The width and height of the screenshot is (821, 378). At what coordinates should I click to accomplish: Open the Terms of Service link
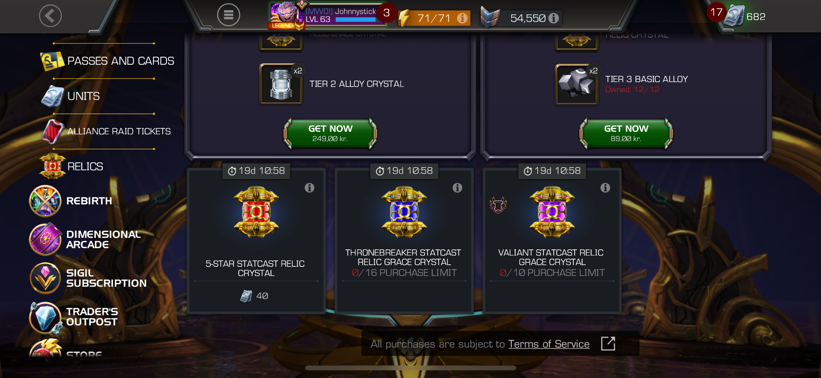549,344
